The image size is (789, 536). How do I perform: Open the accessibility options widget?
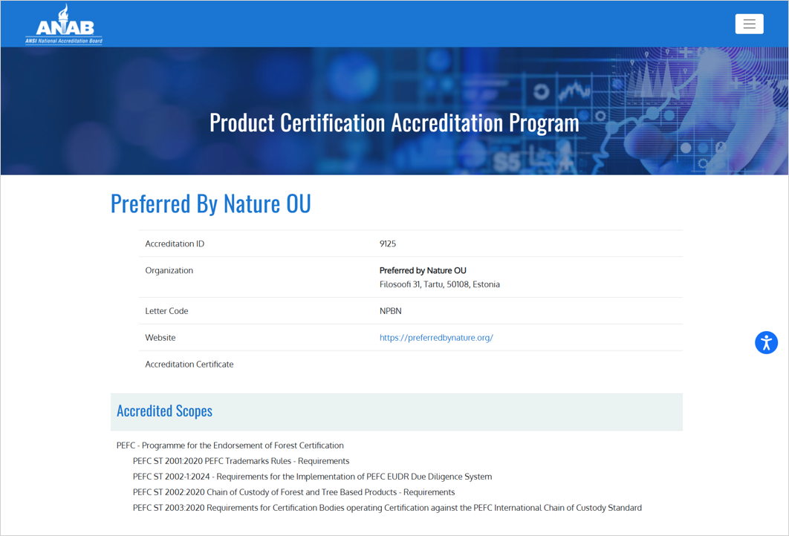tap(766, 342)
